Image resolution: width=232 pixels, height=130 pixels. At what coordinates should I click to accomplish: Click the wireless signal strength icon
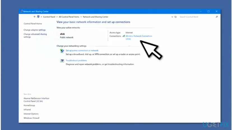tap(124, 36)
